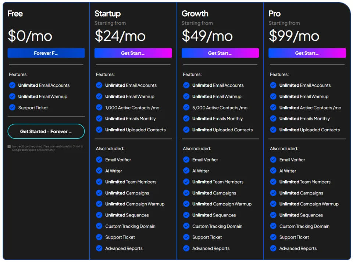Click 'Unlimited Team Members' in the Startup plan
The width and height of the screenshot is (353, 262).
pos(131,182)
